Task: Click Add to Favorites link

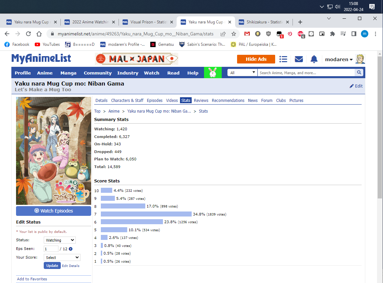Action: click(x=32, y=279)
